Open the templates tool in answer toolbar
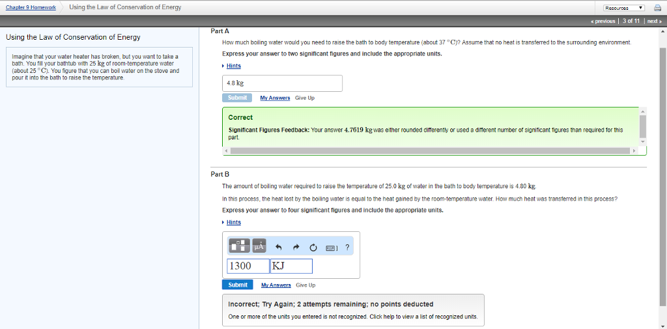The height and width of the screenshot is (329, 667). (x=238, y=246)
